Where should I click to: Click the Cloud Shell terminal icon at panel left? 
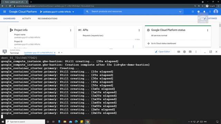[4, 51]
